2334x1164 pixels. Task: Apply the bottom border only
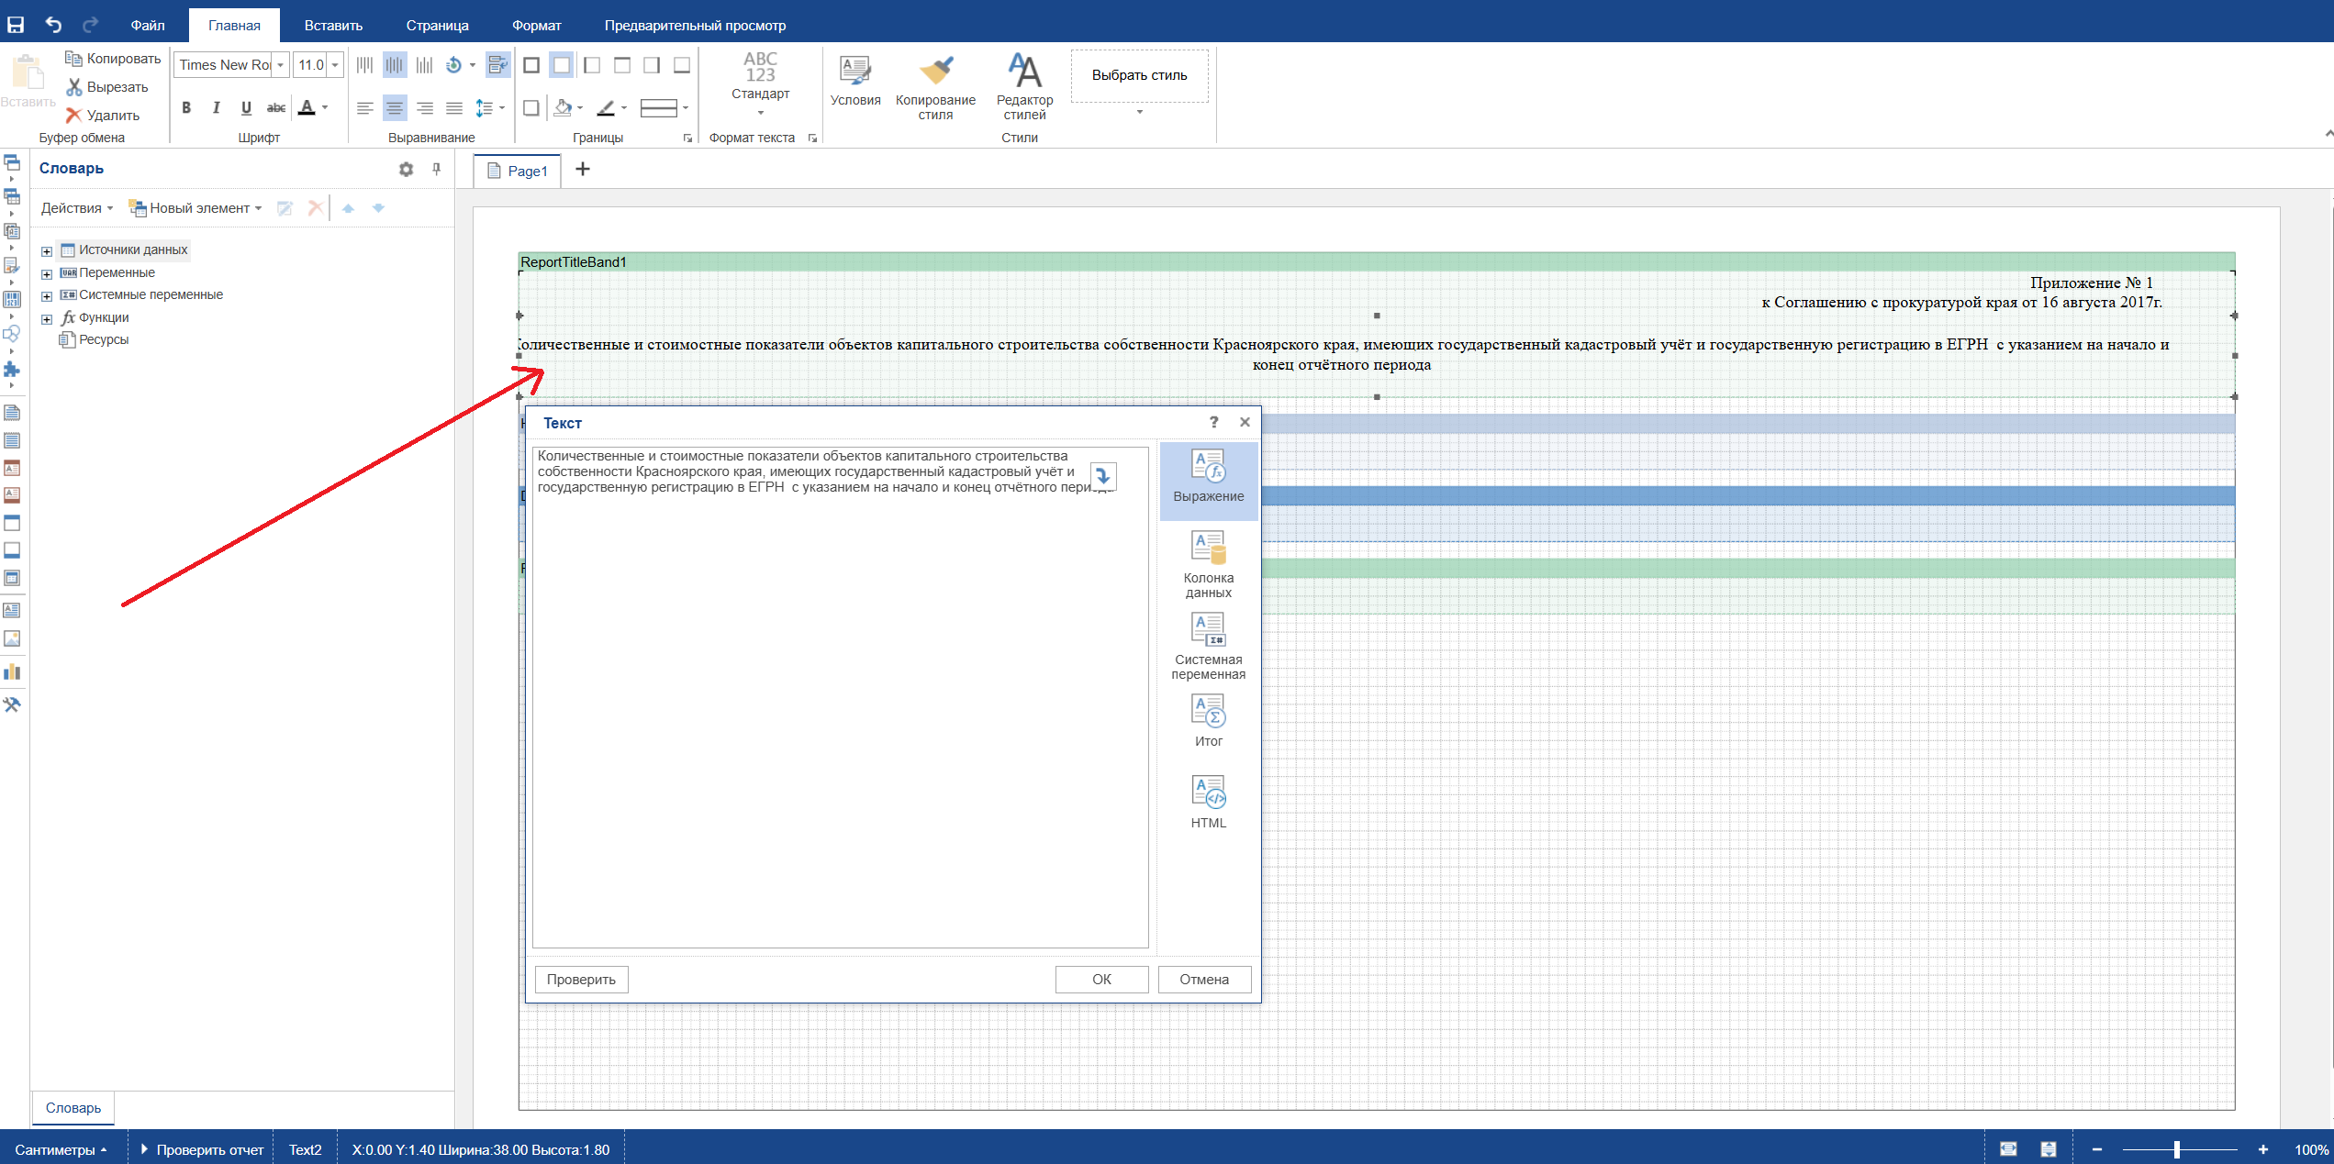coord(682,65)
